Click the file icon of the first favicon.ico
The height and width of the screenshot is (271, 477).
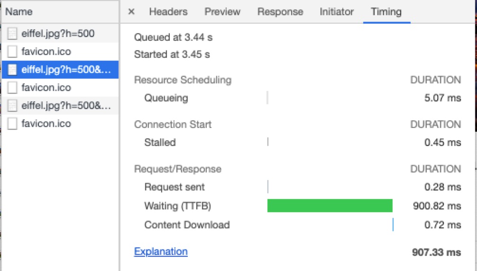pyautogui.click(x=13, y=51)
